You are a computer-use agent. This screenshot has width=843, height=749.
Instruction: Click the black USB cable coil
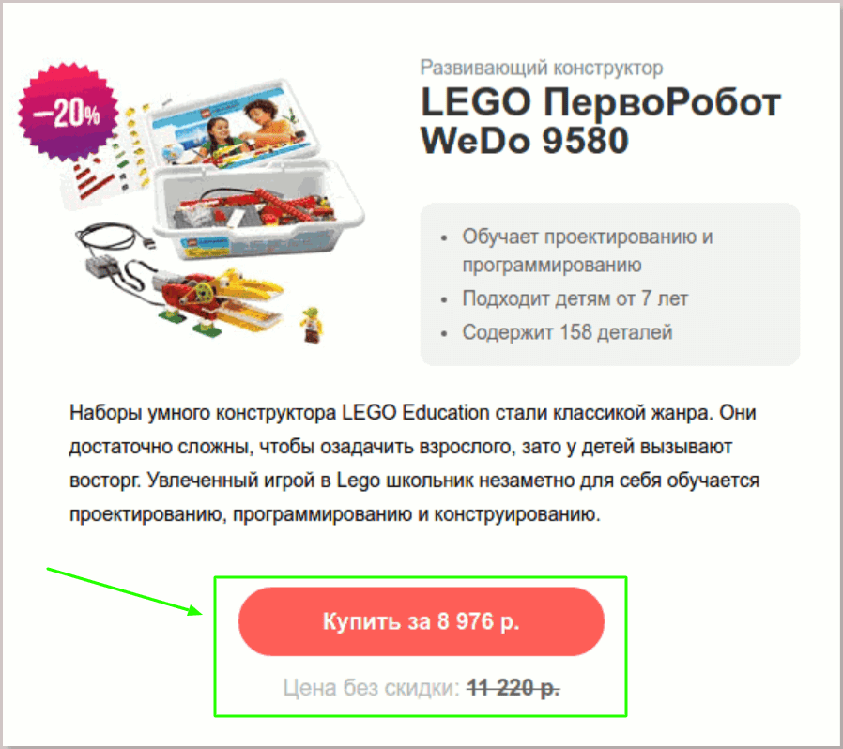(x=115, y=237)
